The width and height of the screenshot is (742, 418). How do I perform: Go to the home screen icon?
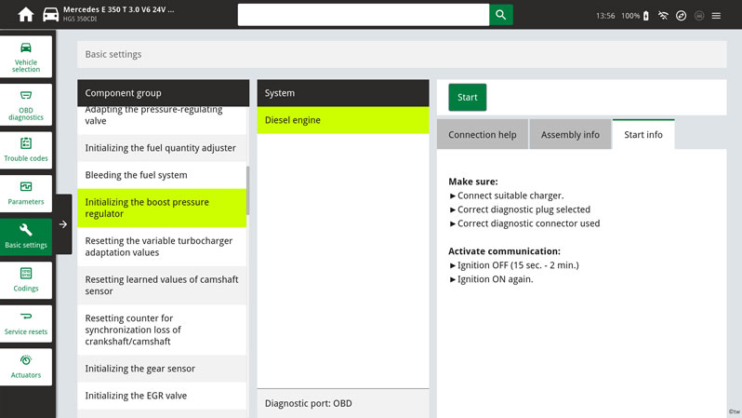point(25,15)
